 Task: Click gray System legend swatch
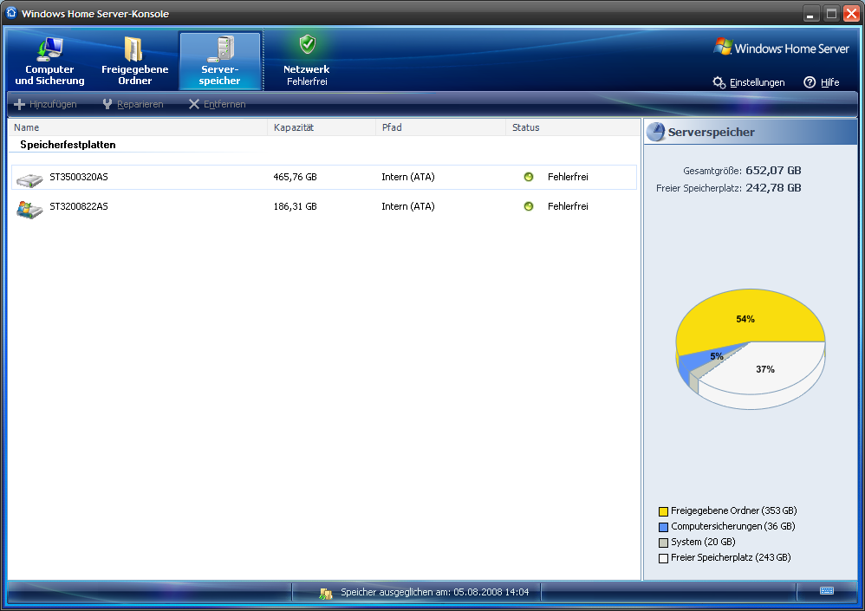[663, 543]
